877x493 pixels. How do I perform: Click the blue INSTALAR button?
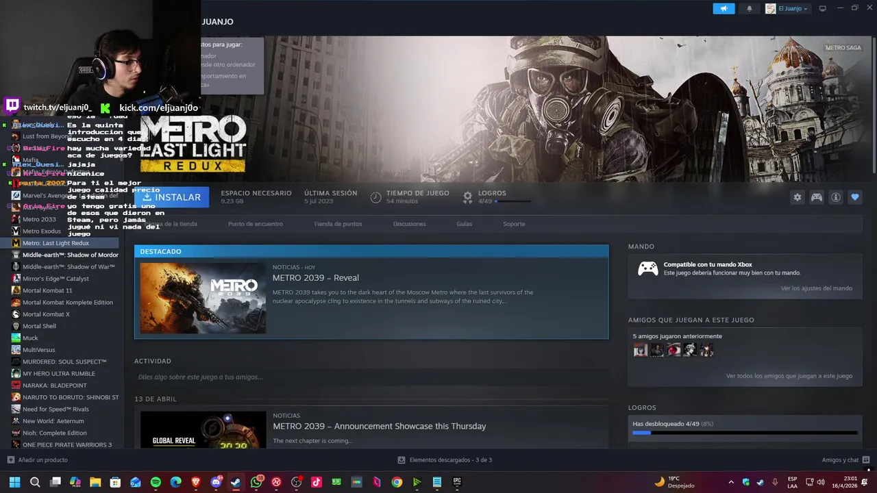point(171,197)
